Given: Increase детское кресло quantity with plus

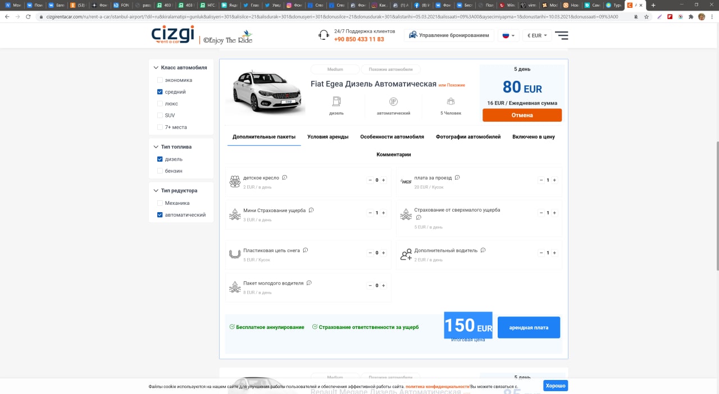Looking at the screenshot, I should tap(384, 180).
